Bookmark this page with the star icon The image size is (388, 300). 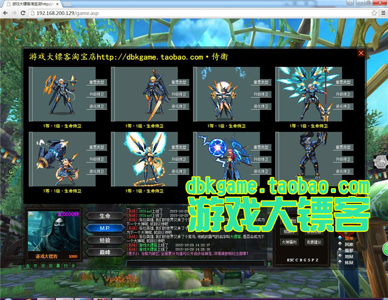pyautogui.click(x=374, y=13)
